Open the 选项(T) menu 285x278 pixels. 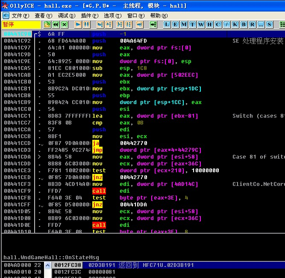pyautogui.click(x=113, y=16)
